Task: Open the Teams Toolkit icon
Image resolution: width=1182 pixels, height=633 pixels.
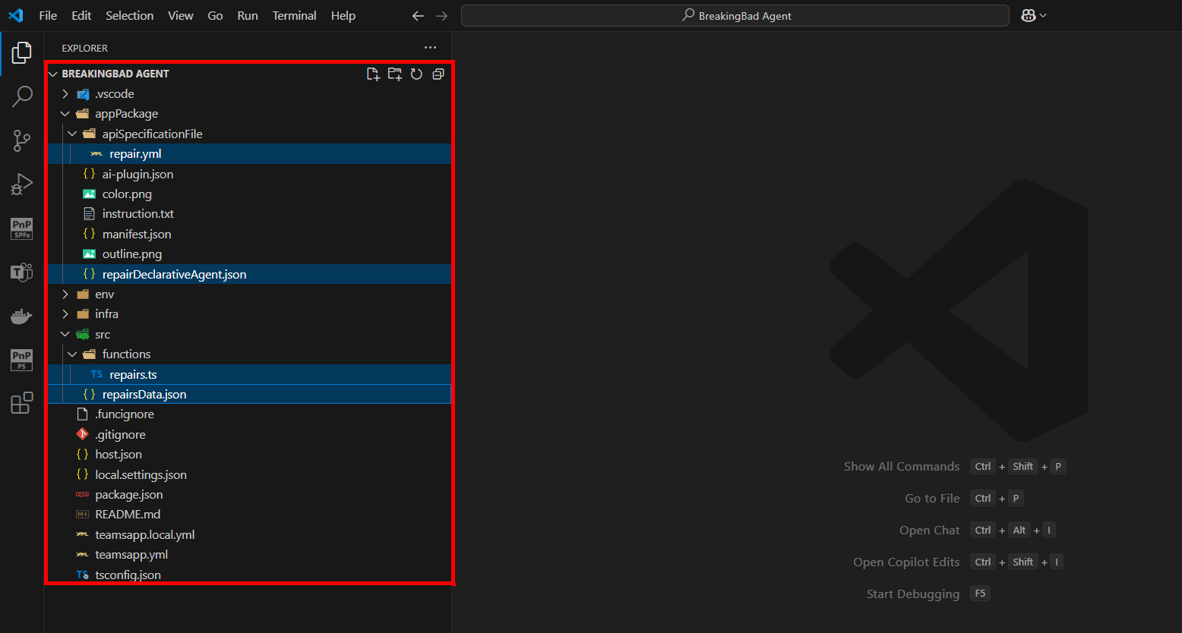Action: tap(22, 272)
